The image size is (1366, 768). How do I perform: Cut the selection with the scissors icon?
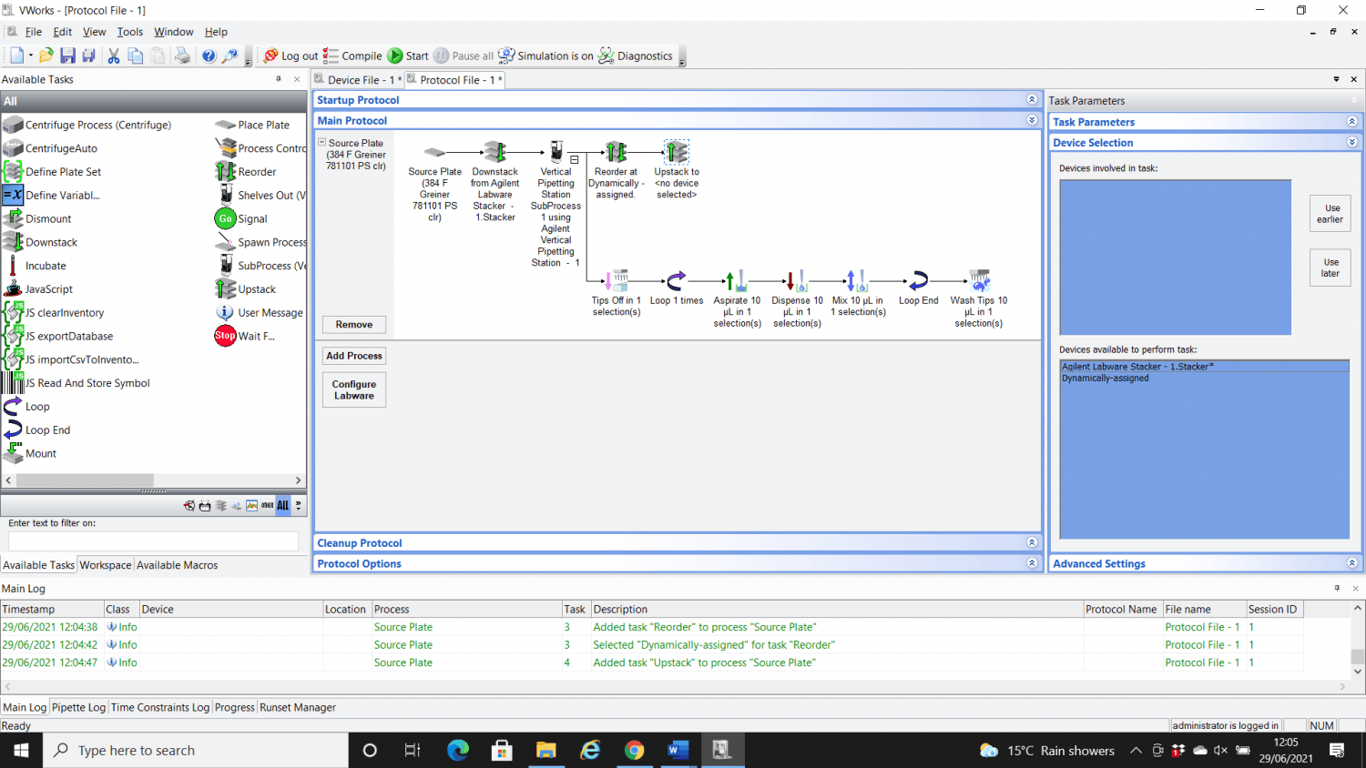tap(114, 56)
